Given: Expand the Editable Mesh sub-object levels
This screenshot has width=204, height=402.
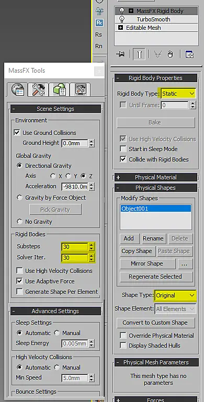Looking at the screenshot, I should point(121,27).
